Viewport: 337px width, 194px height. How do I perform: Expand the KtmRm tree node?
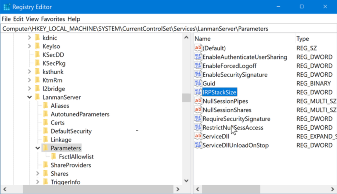click(29, 80)
